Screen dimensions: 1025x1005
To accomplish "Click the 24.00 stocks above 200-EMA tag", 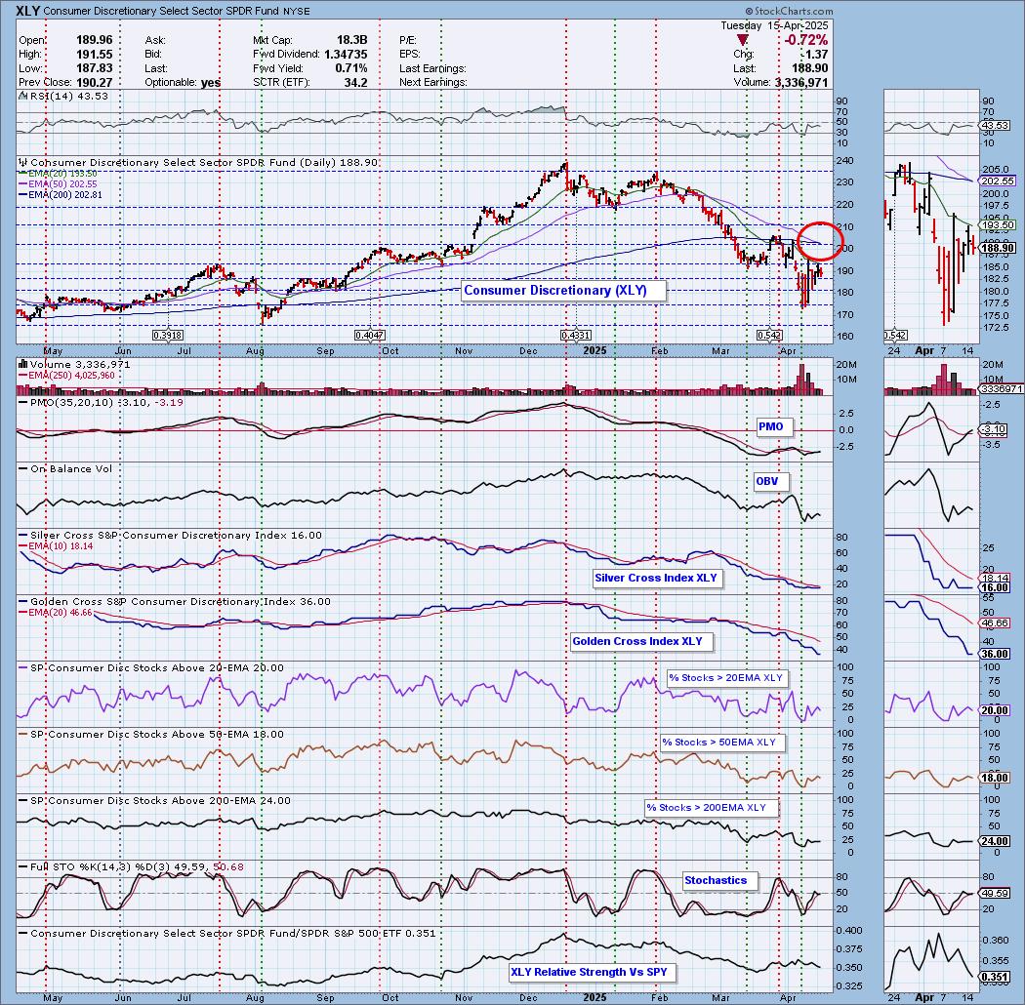I will (x=995, y=842).
